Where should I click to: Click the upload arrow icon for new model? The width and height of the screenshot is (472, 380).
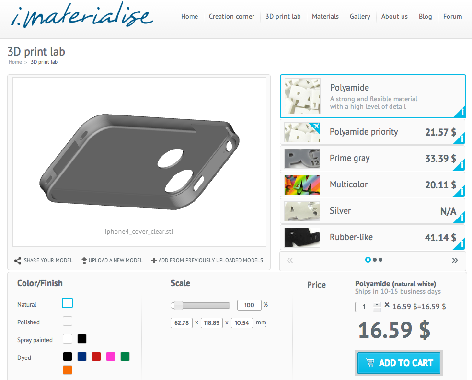coord(84,260)
